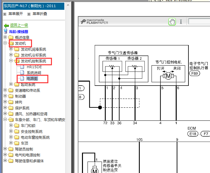Expand the 制动器 node

(5, 96)
